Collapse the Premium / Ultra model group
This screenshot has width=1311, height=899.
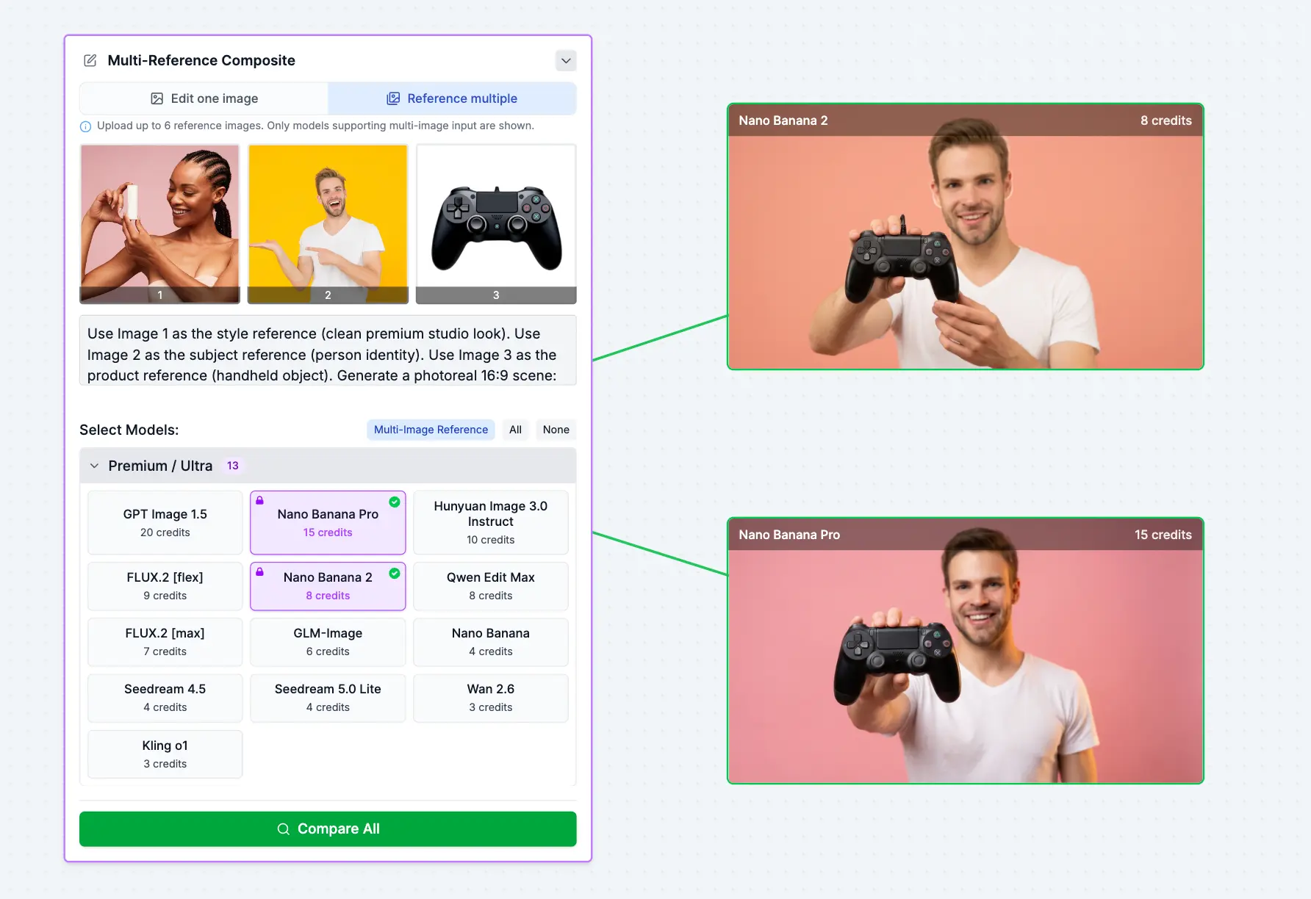[x=94, y=466]
